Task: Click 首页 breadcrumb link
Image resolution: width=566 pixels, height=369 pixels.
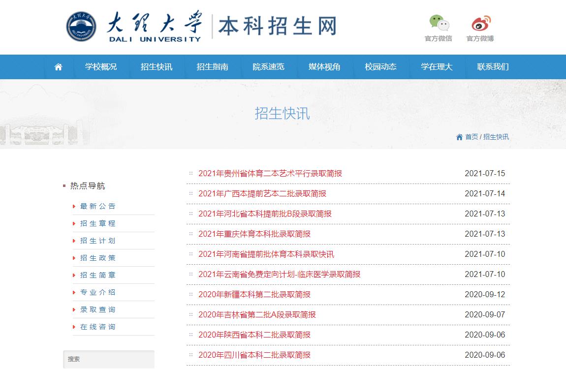Action: pos(472,137)
